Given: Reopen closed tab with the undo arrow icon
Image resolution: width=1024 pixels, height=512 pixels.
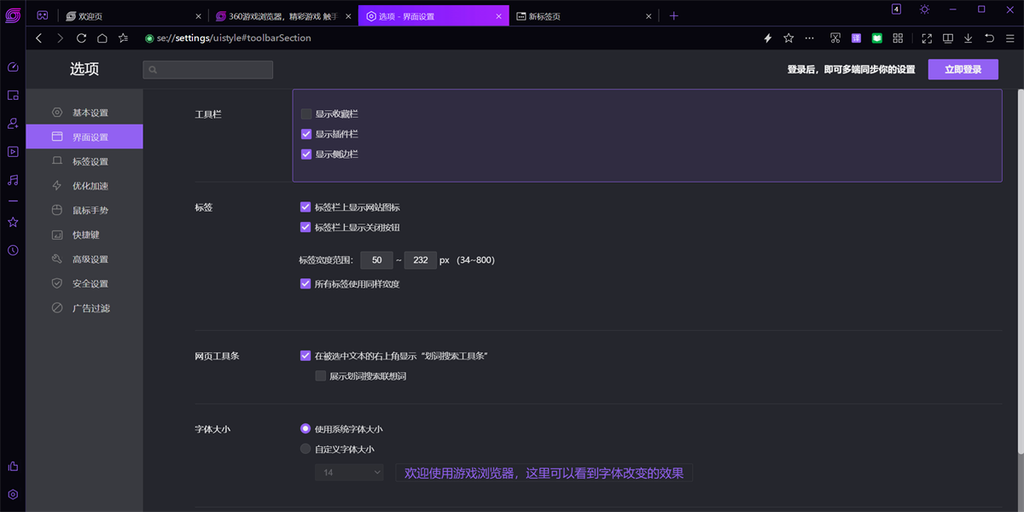Looking at the screenshot, I should 990,38.
